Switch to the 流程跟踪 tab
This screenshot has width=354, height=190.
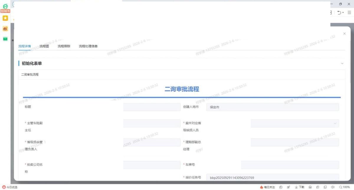(64, 46)
